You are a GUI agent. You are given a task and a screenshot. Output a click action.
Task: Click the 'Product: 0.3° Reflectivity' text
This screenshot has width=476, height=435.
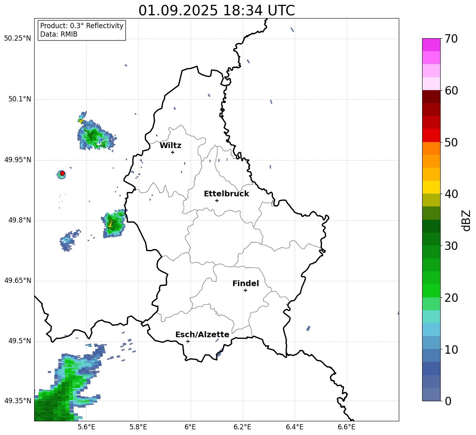pyautogui.click(x=82, y=26)
